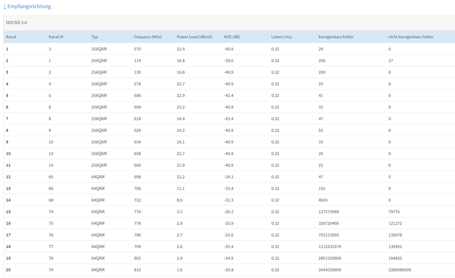Click the Frequenz (MHz) column header
The height and width of the screenshot is (278, 455).
[148, 37]
